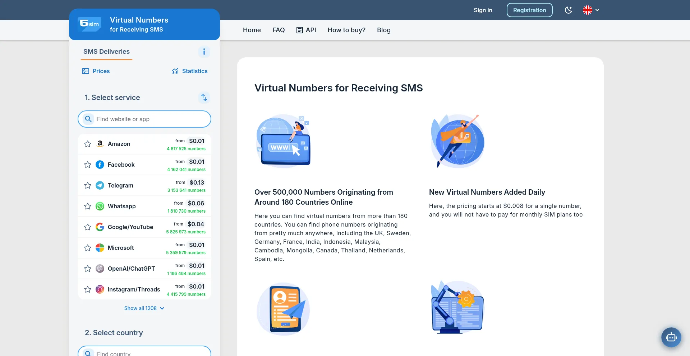This screenshot has height=356, width=690.
Task: Open the Statistics link
Action: click(190, 71)
